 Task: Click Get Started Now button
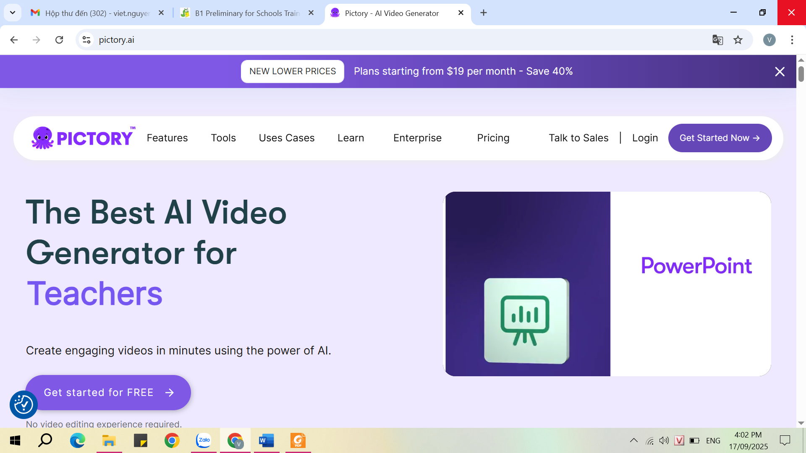click(x=720, y=138)
